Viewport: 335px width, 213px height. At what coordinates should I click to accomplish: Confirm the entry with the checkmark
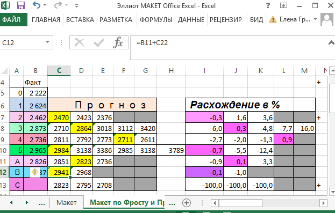99,42
